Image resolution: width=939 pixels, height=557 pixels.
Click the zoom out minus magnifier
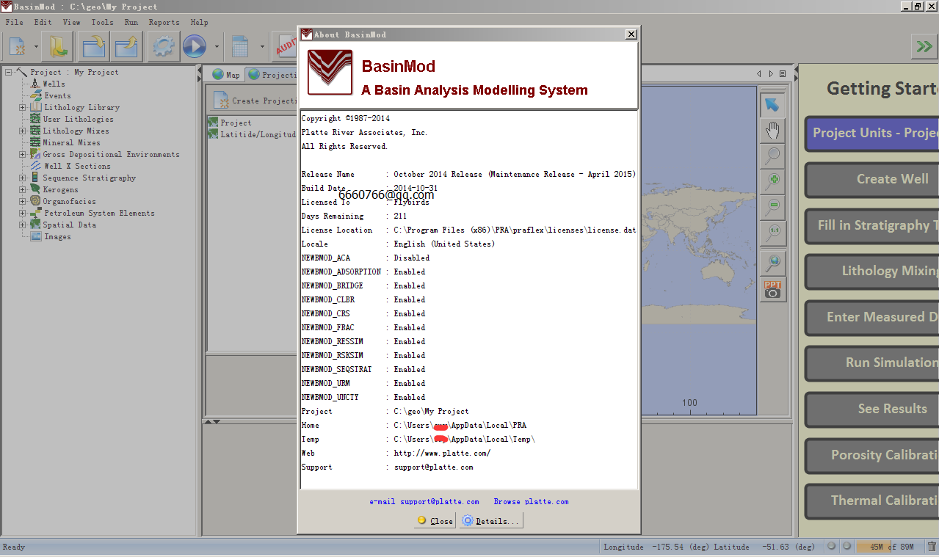(x=772, y=207)
